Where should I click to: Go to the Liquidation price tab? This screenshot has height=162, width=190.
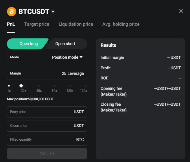76,24
